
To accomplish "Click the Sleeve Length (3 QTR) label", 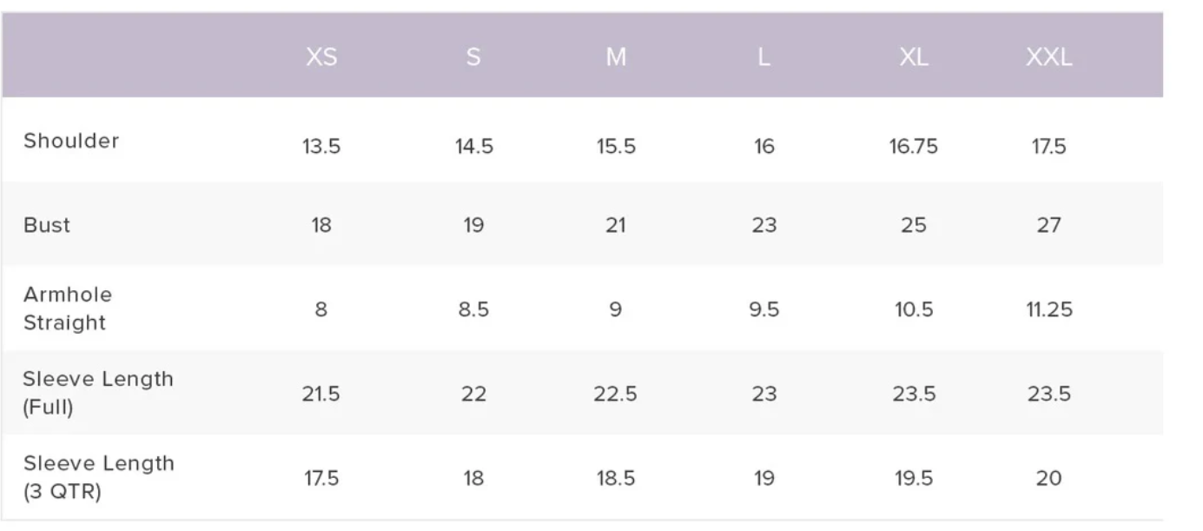I will (x=98, y=477).
